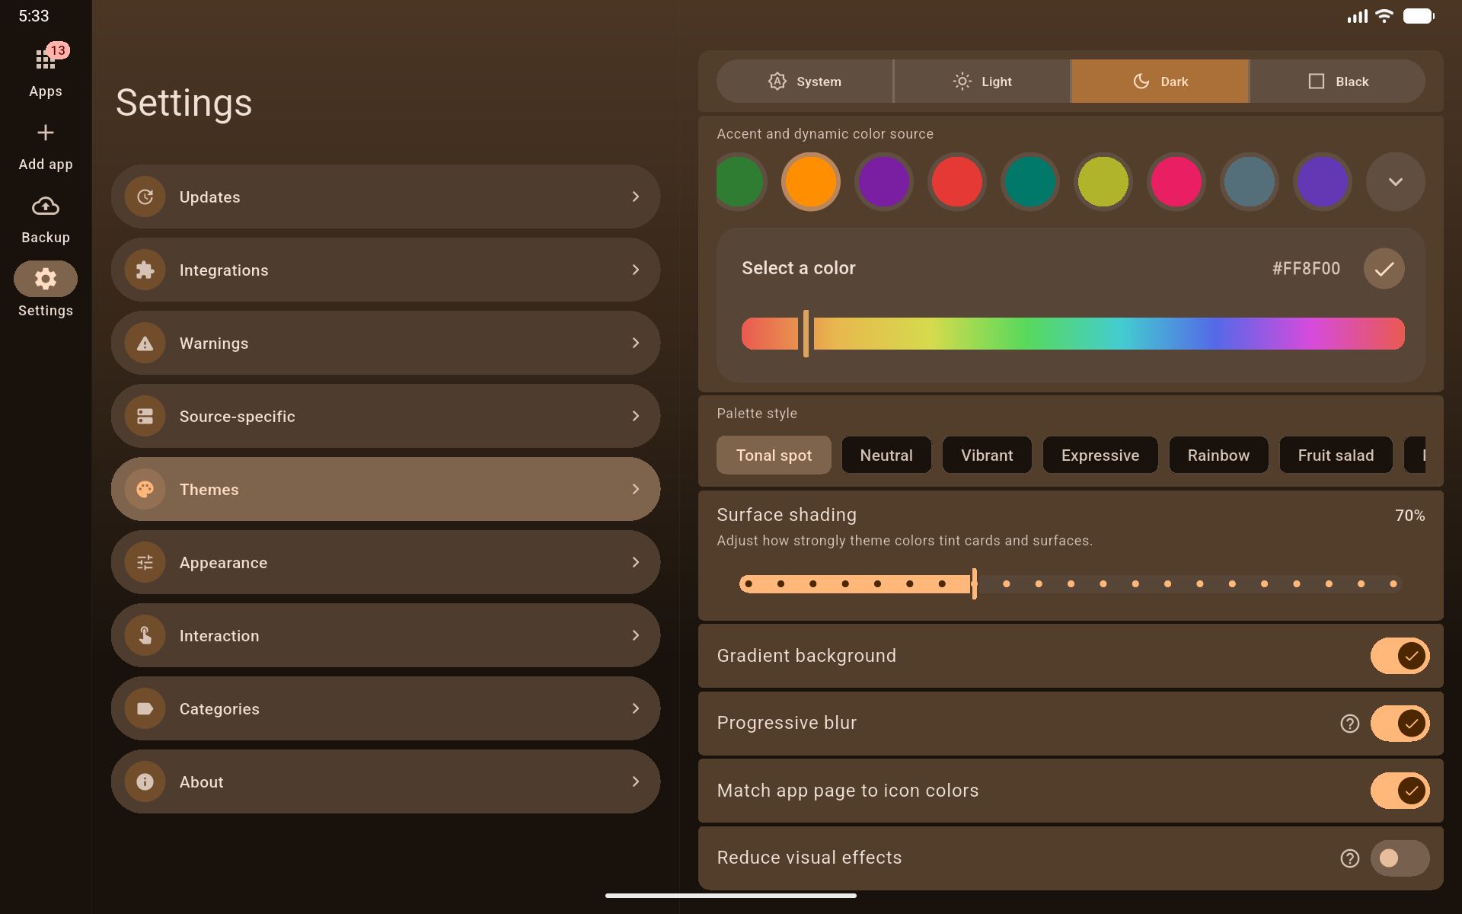This screenshot has height=914, width=1462.
Task: Select Dark theme mode
Action: click(x=1160, y=81)
